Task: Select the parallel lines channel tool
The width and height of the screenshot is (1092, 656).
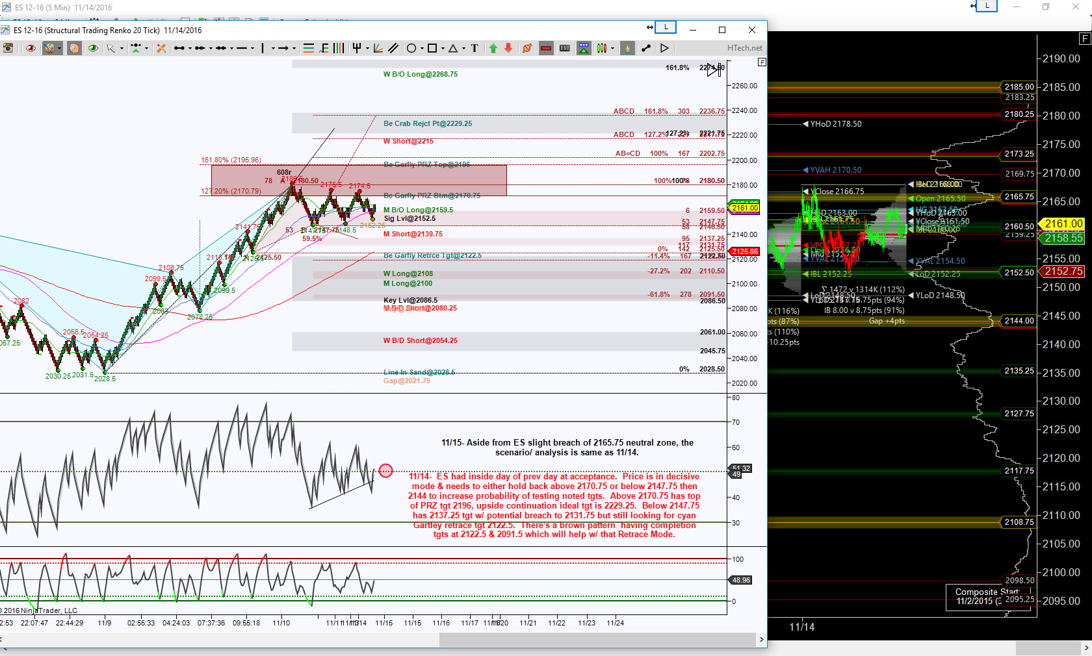Action: (393, 48)
